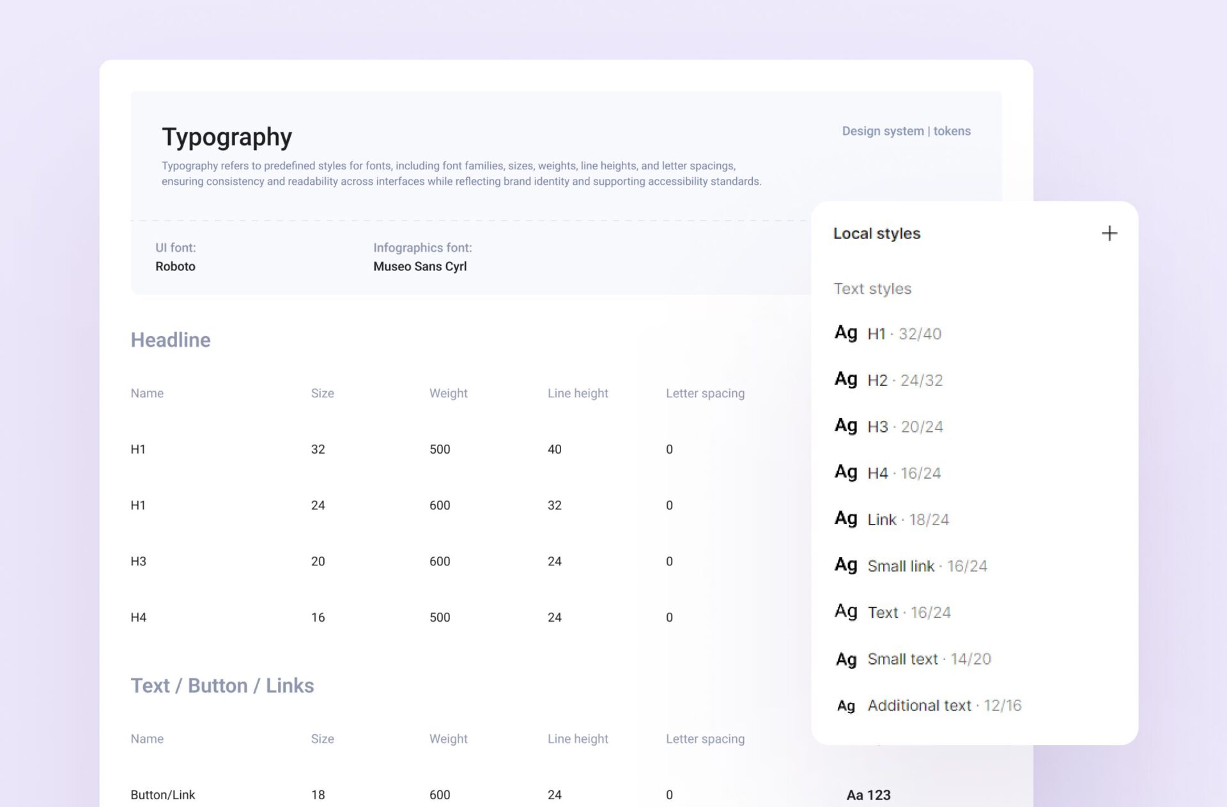
Task: Click the Ag preview icon for Additional text
Action: coord(845,706)
